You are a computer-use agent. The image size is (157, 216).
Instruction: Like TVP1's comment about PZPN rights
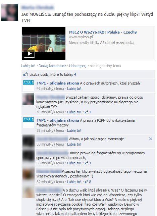(x=74, y=130)
